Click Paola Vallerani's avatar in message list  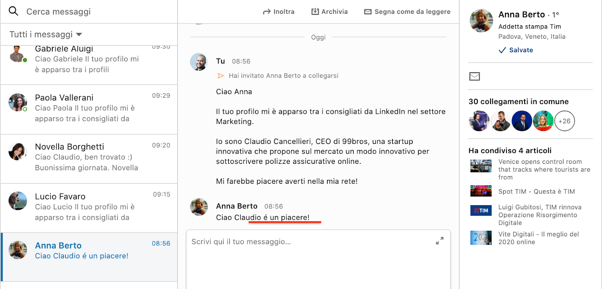(x=18, y=103)
